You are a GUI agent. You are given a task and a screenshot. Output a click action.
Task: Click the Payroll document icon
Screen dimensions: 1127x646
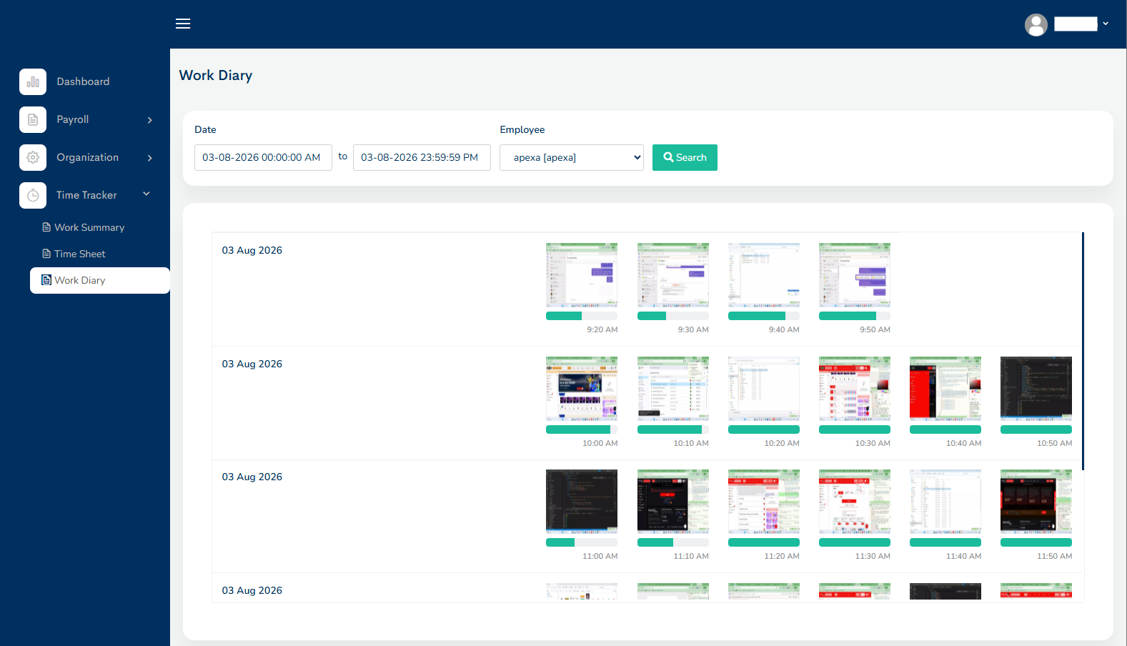pos(33,120)
